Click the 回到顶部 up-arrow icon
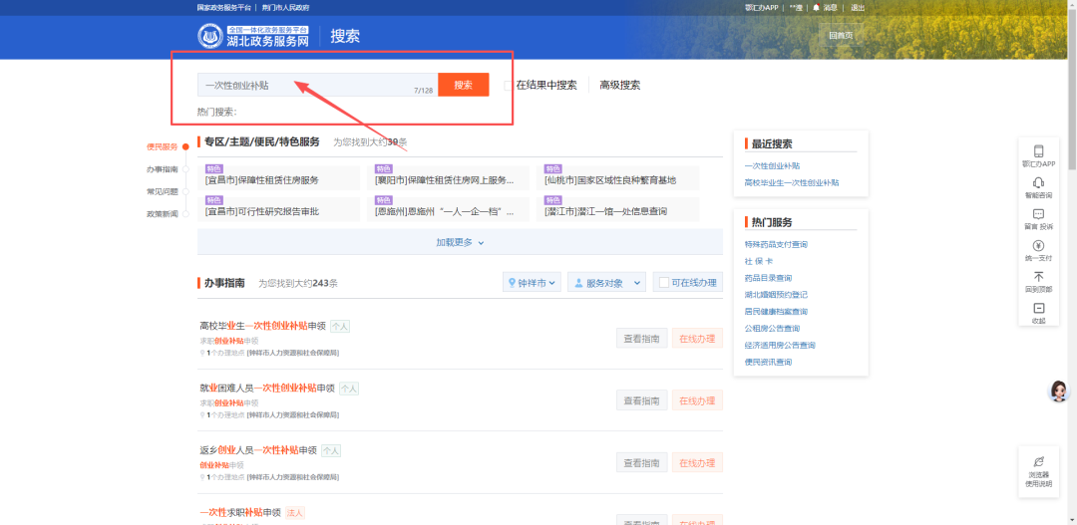This screenshot has width=1077, height=525. point(1038,277)
